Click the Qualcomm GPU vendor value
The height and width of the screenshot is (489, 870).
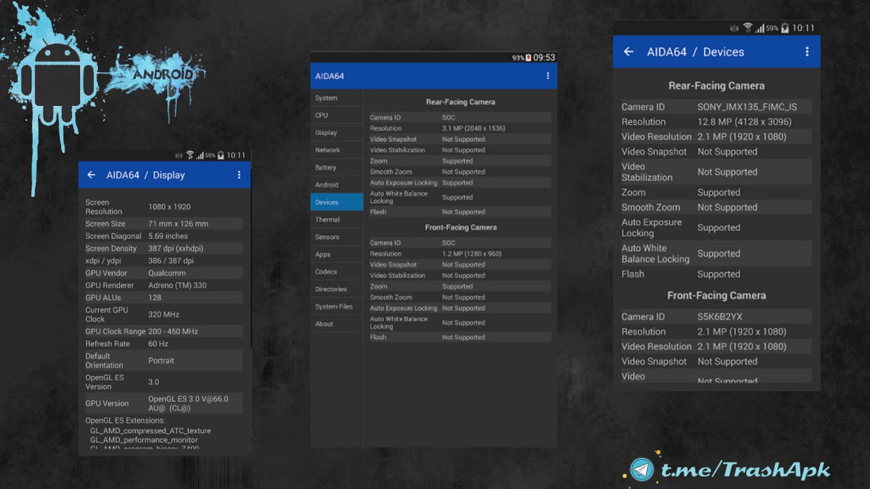click(x=167, y=273)
